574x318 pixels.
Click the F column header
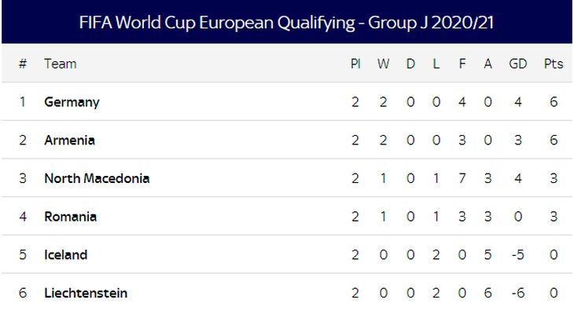[462, 64]
